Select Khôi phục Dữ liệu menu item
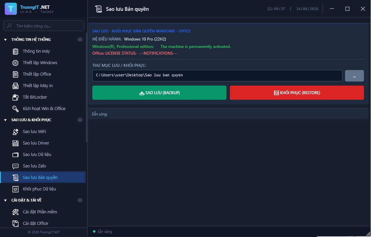The width and height of the screenshot is (371, 237). point(39,189)
